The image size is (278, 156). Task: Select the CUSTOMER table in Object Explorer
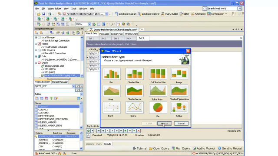(x=44, y=113)
